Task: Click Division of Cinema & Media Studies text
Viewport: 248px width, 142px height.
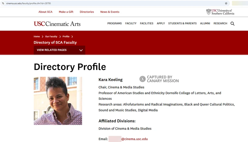Action: (125, 129)
